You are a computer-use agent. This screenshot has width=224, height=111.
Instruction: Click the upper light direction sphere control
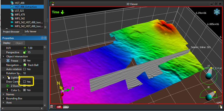pyautogui.click(x=208, y=76)
